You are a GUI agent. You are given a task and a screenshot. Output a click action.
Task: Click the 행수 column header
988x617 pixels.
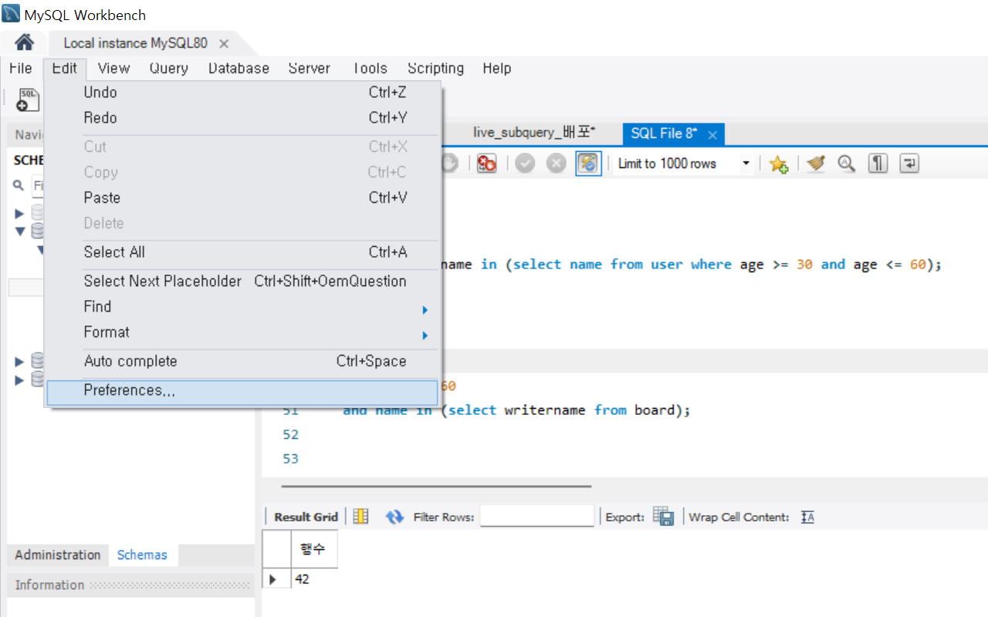pos(314,549)
